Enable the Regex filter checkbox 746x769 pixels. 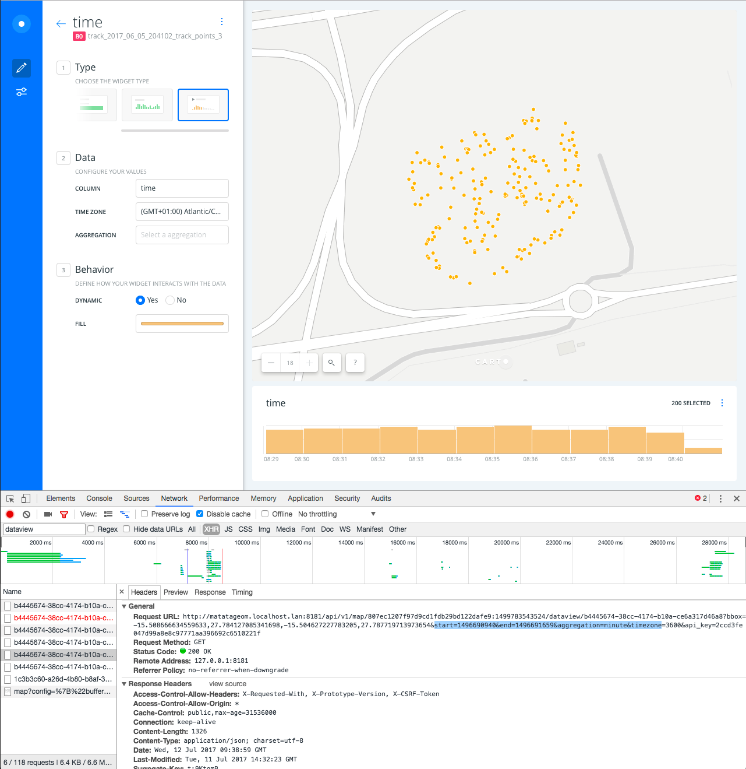[x=91, y=529]
